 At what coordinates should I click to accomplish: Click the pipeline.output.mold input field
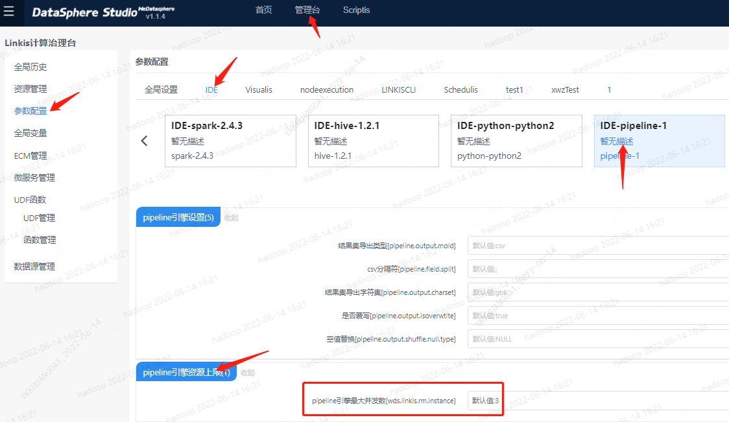(597, 246)
